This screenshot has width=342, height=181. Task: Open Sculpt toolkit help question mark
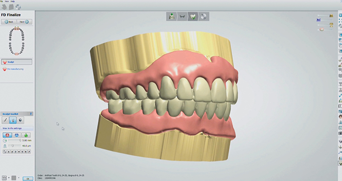coord(31,114)
